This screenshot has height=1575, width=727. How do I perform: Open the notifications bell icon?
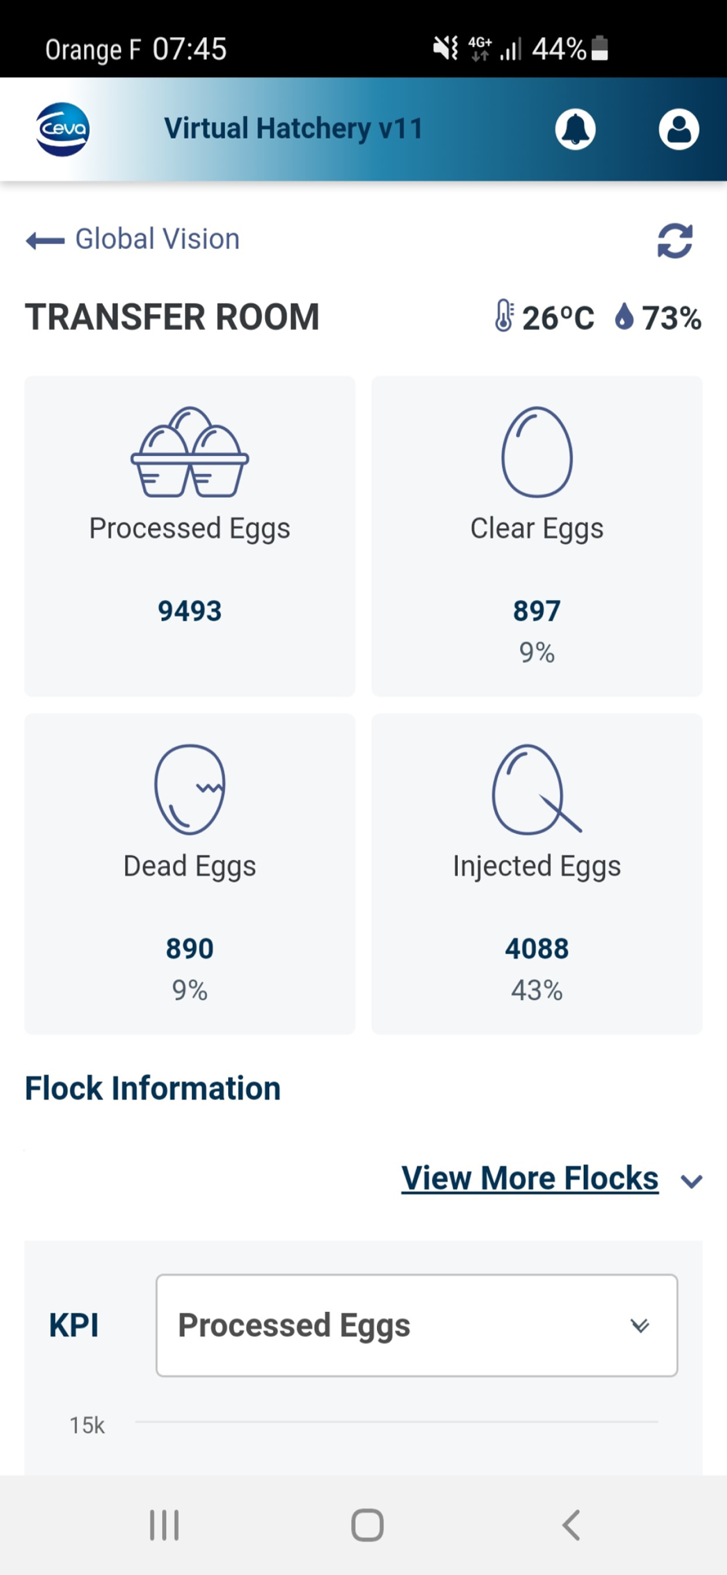pyautogui.click(x=575, y=129)
